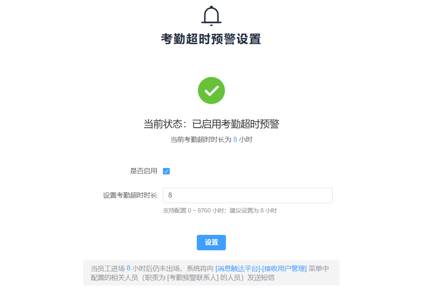
Task: Click the 当员工进场 text in notice
Action: [x=108, y=269]
